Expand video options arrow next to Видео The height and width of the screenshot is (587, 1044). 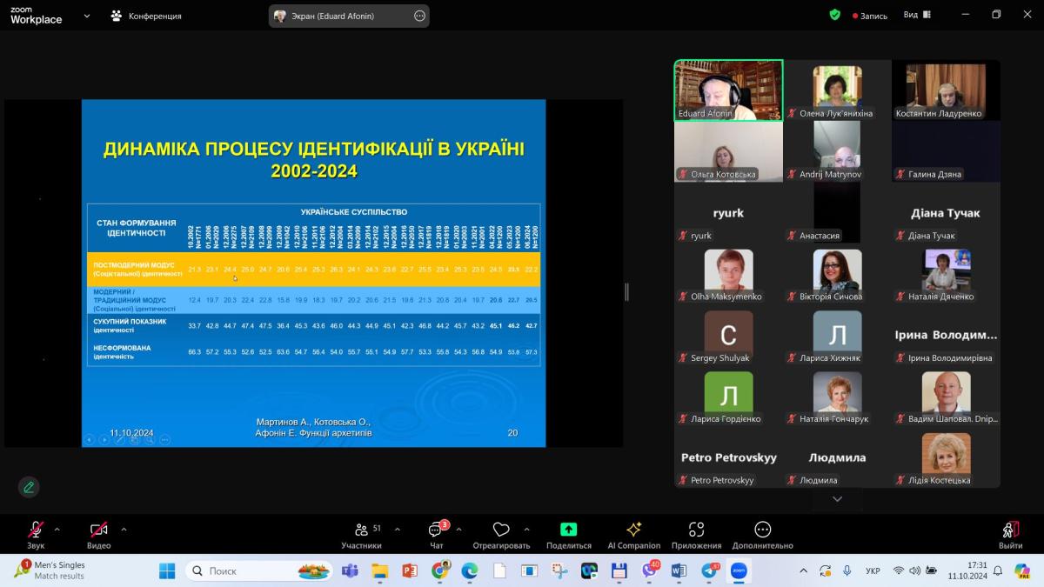[124, 529]
